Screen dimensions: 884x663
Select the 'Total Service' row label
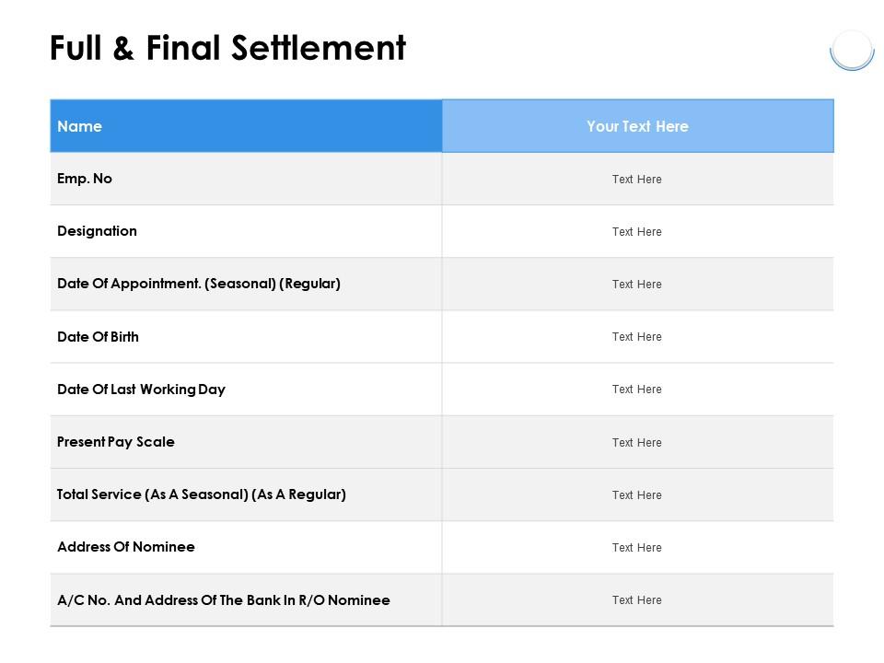(202, 494)
